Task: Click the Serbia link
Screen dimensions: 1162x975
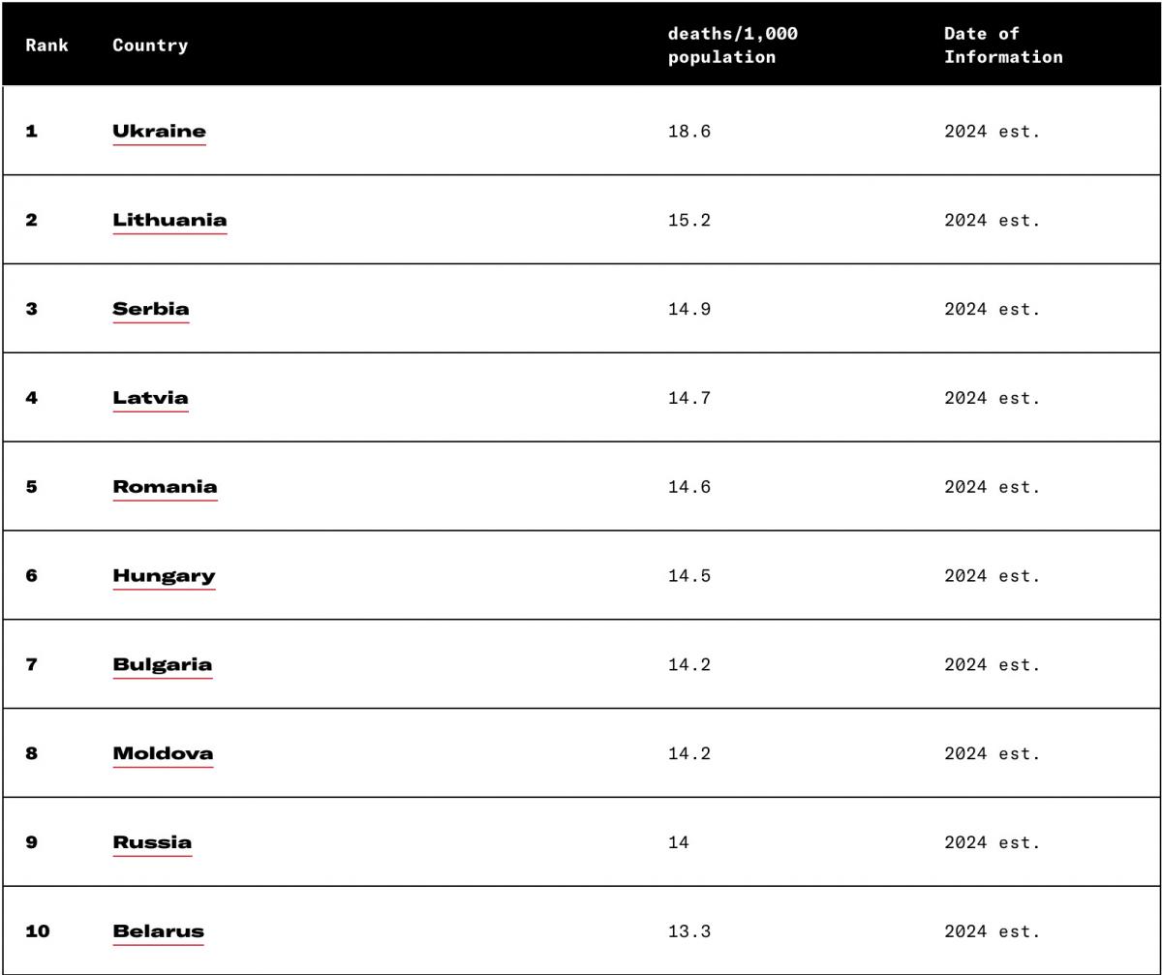Action: [x=150, y=309]
